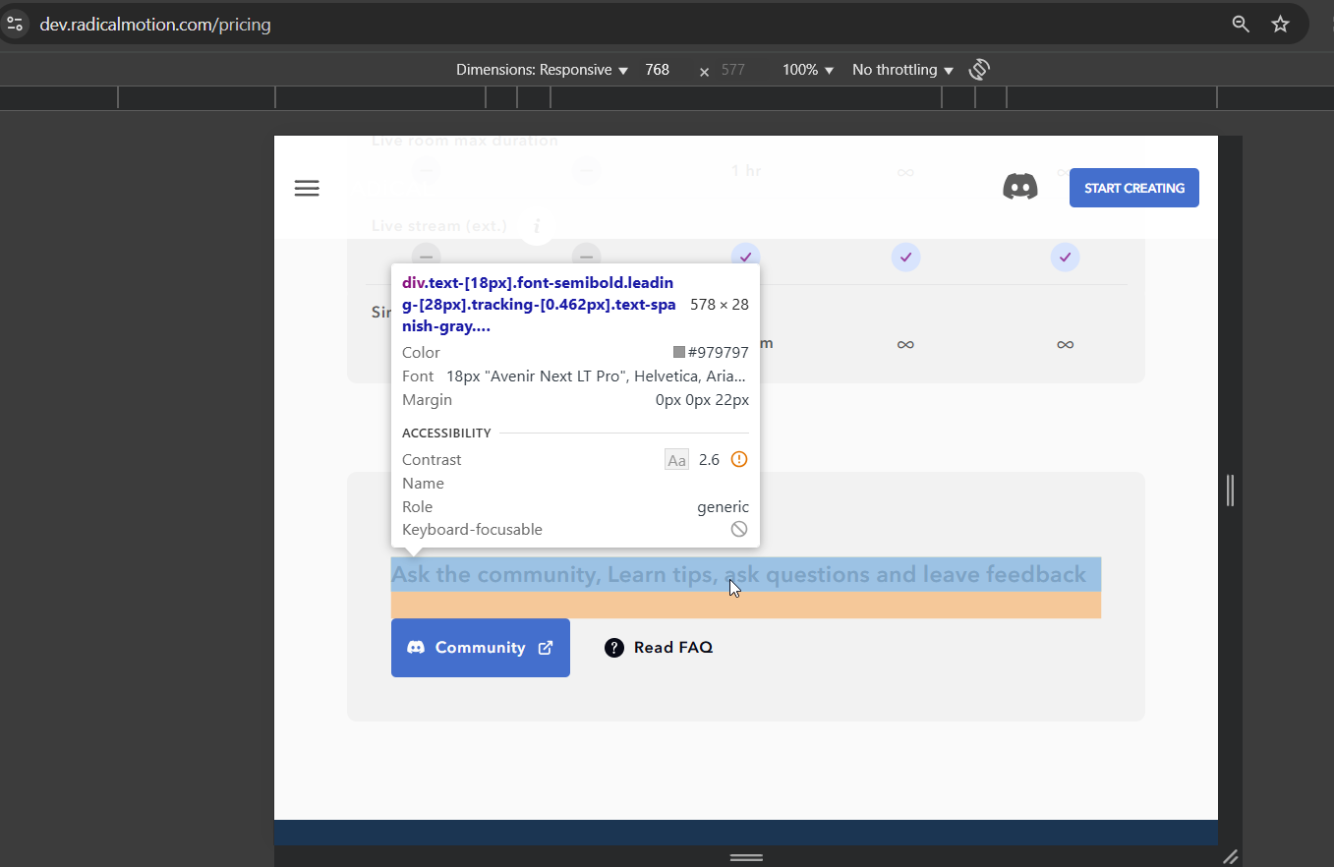1334x867 pixels.
Task: Click the contrast warning icon in tooltip
Action: point(739,459)
